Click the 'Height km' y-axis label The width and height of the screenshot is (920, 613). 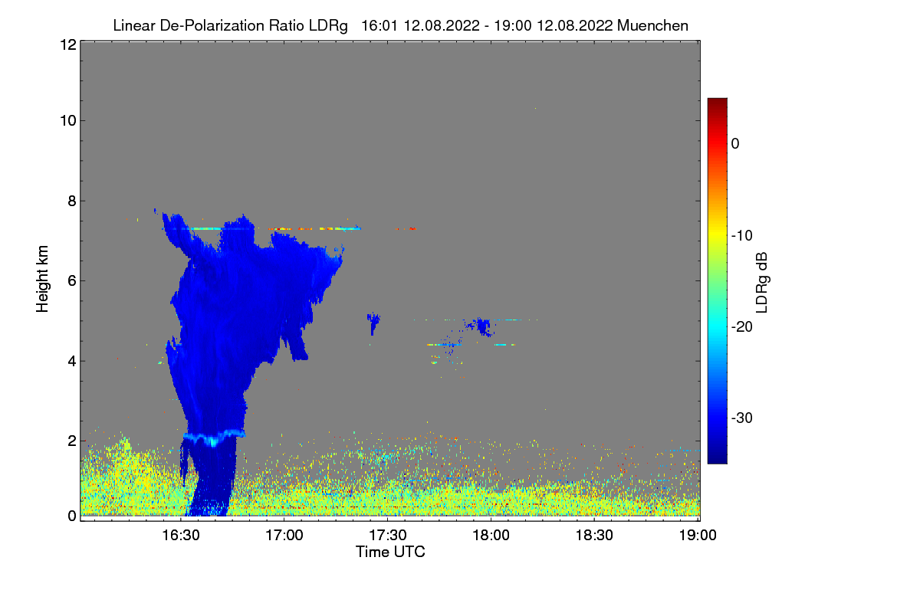pyautogui.click(x=43, y=280)
